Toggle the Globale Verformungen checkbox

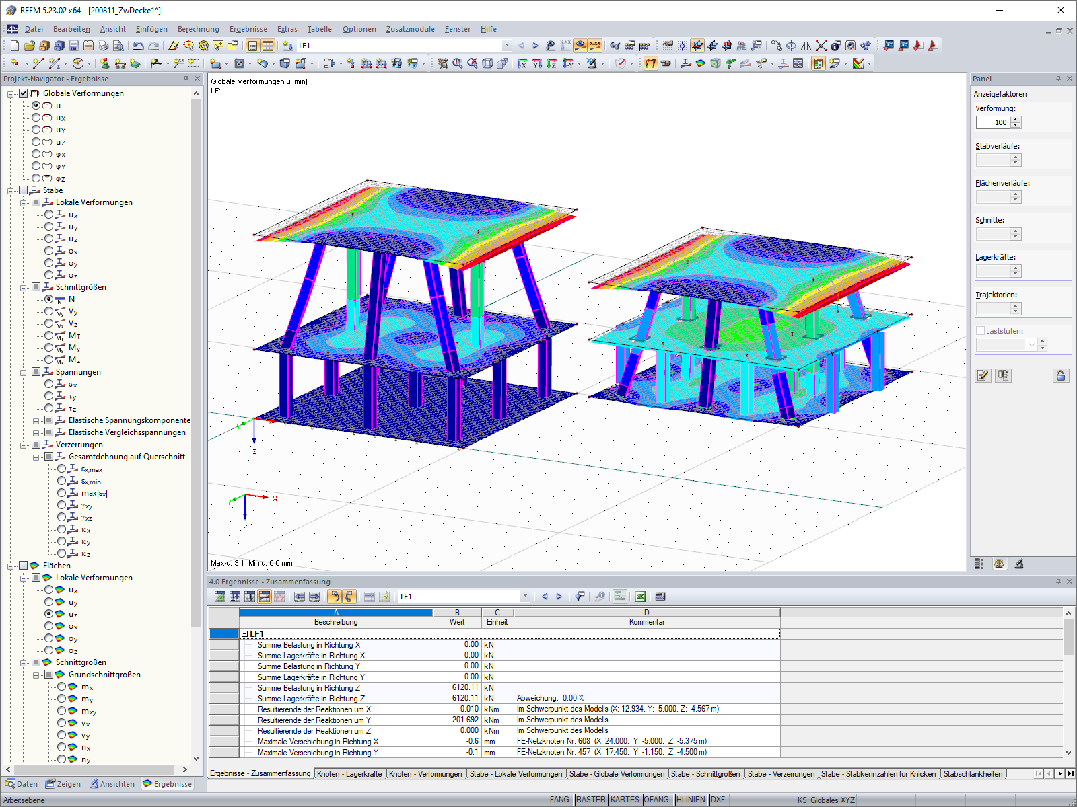tap(24, 93)
